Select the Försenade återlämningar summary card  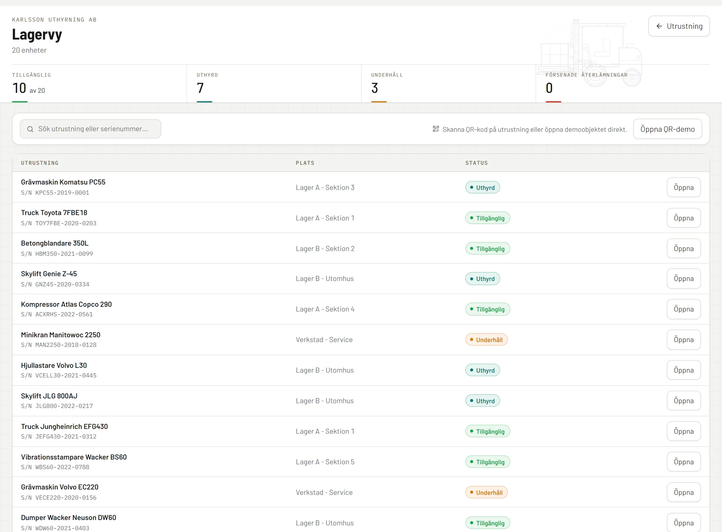(623, 84)
